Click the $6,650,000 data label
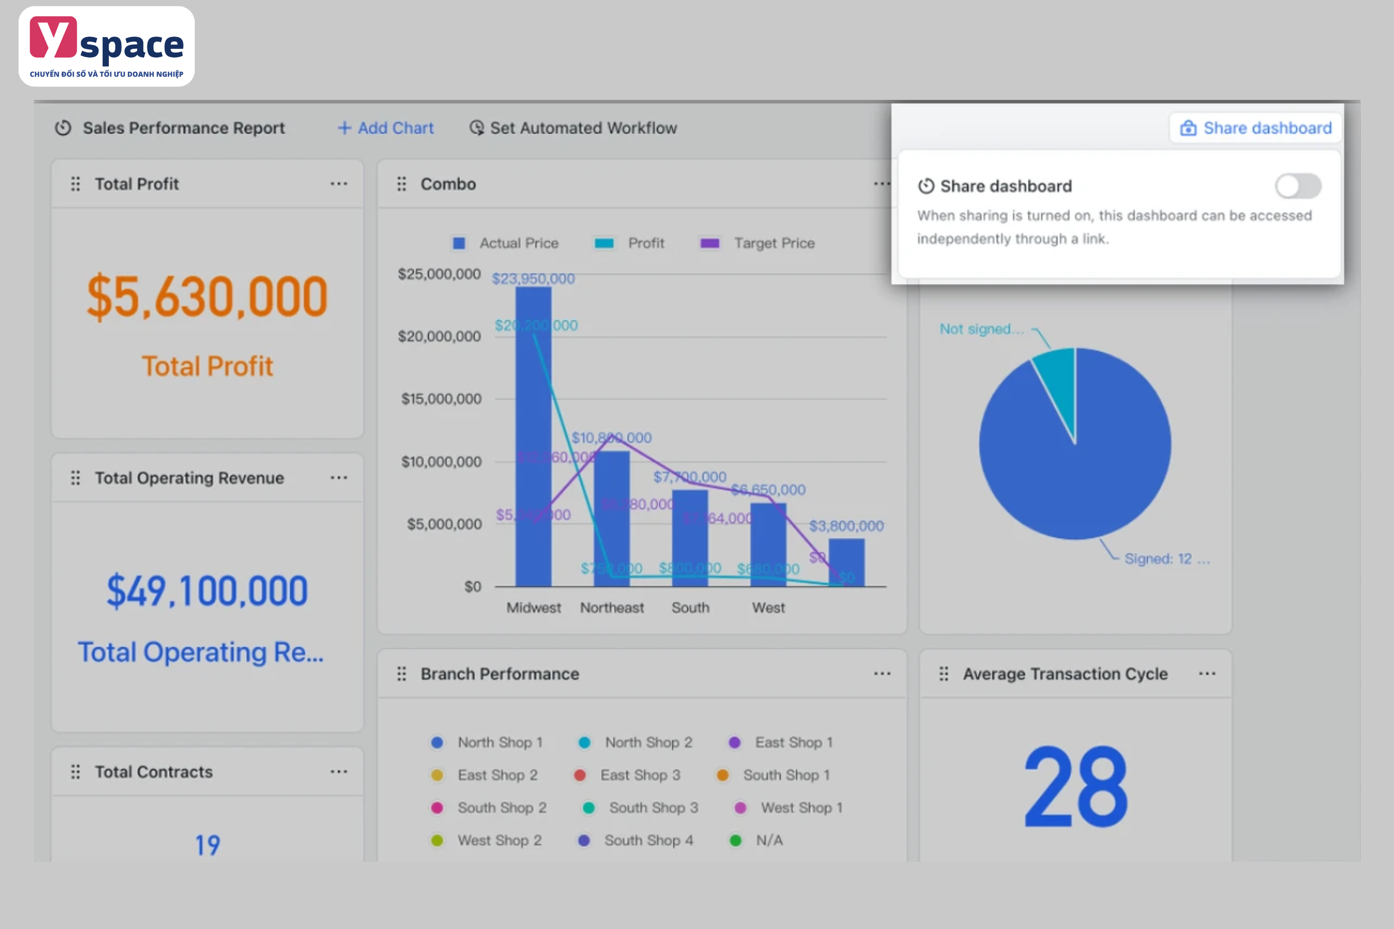Screen dimensions: 1394x929 coord(768,490)
